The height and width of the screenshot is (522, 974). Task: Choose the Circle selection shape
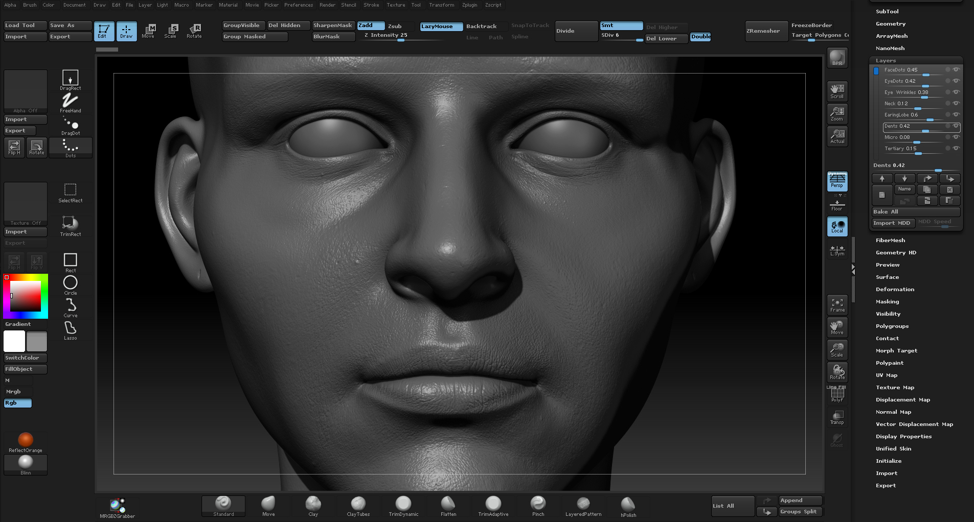[71, 286]
